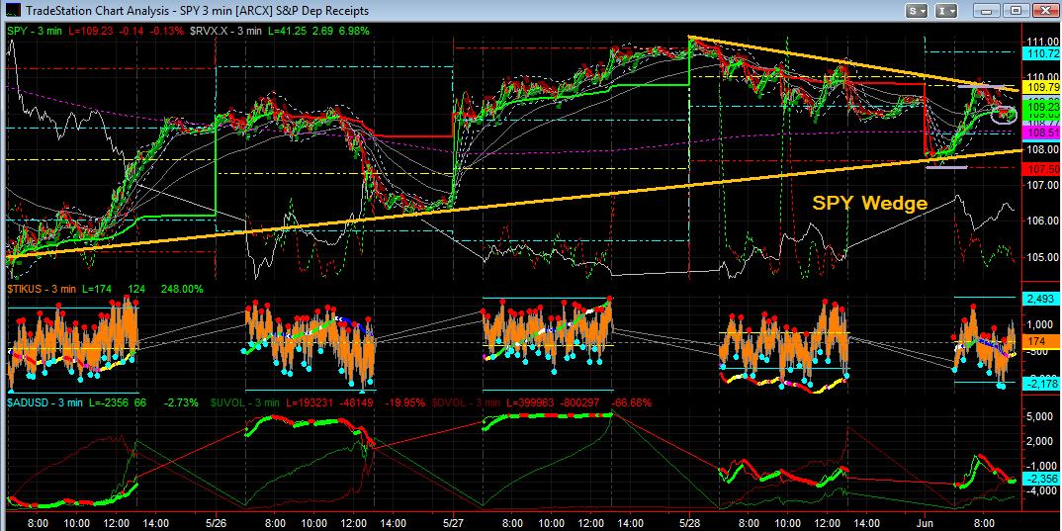
Task: Click the 'Jun' date on time axis
Action: (926, 523)
